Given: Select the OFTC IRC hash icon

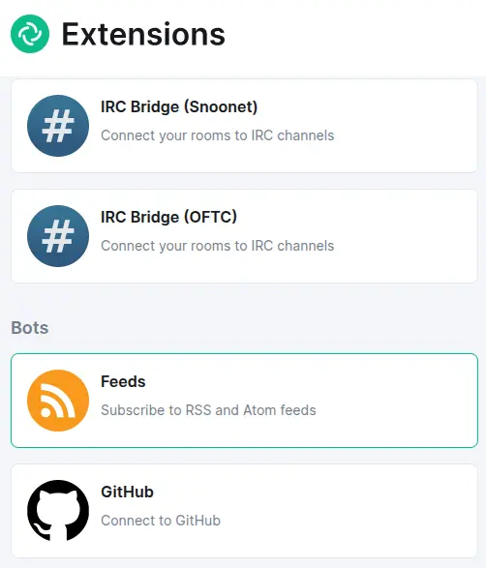Looking at the screenshot, I should pos(58,236).
